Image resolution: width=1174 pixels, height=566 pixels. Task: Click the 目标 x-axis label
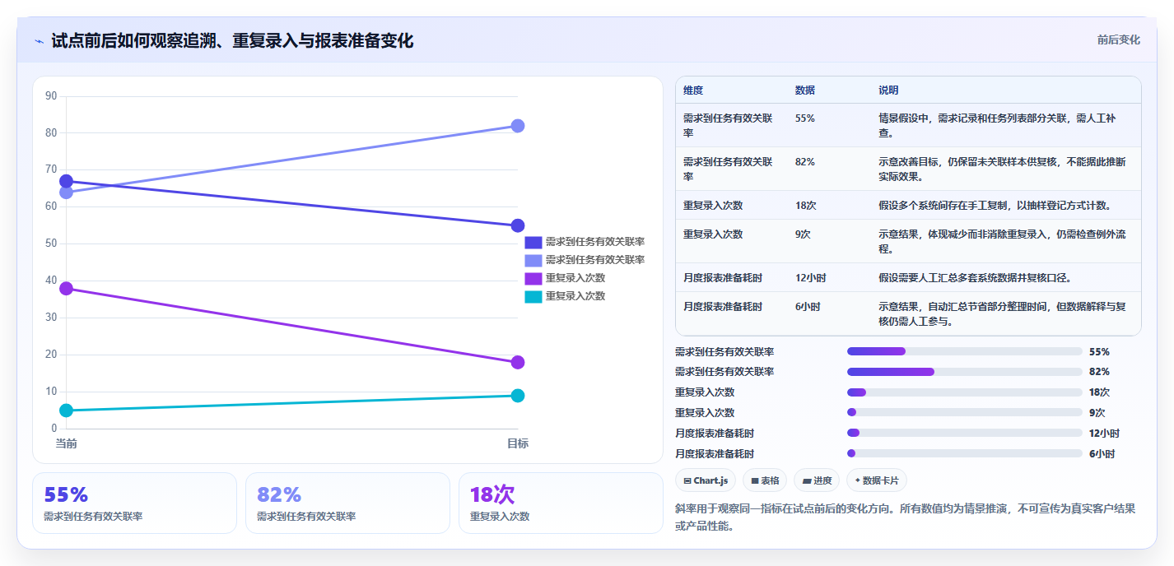click(518, 443)
